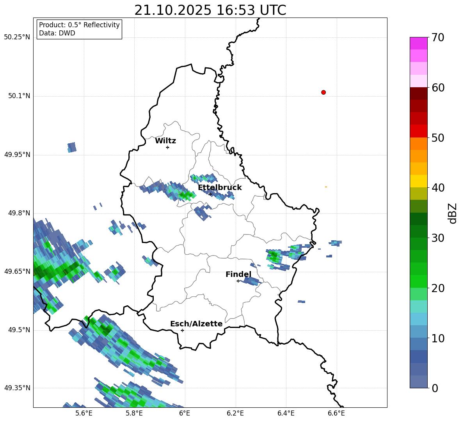Viewport: 462px width, 421px height.
Task: Click the red dot marker on the map
Action: pos(323,92)
